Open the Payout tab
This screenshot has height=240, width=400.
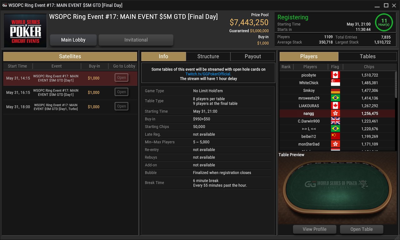coord(253,56)
